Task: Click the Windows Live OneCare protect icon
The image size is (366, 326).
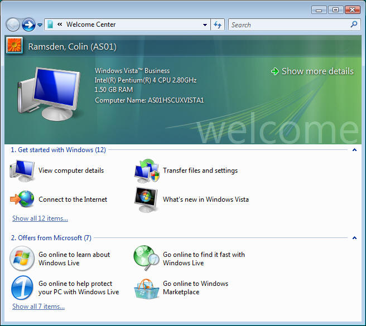Action: (x=22, y=288)
